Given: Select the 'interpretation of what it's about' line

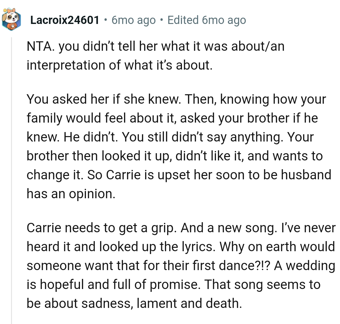Looking at the screenshot, I should tap(118, 65).
